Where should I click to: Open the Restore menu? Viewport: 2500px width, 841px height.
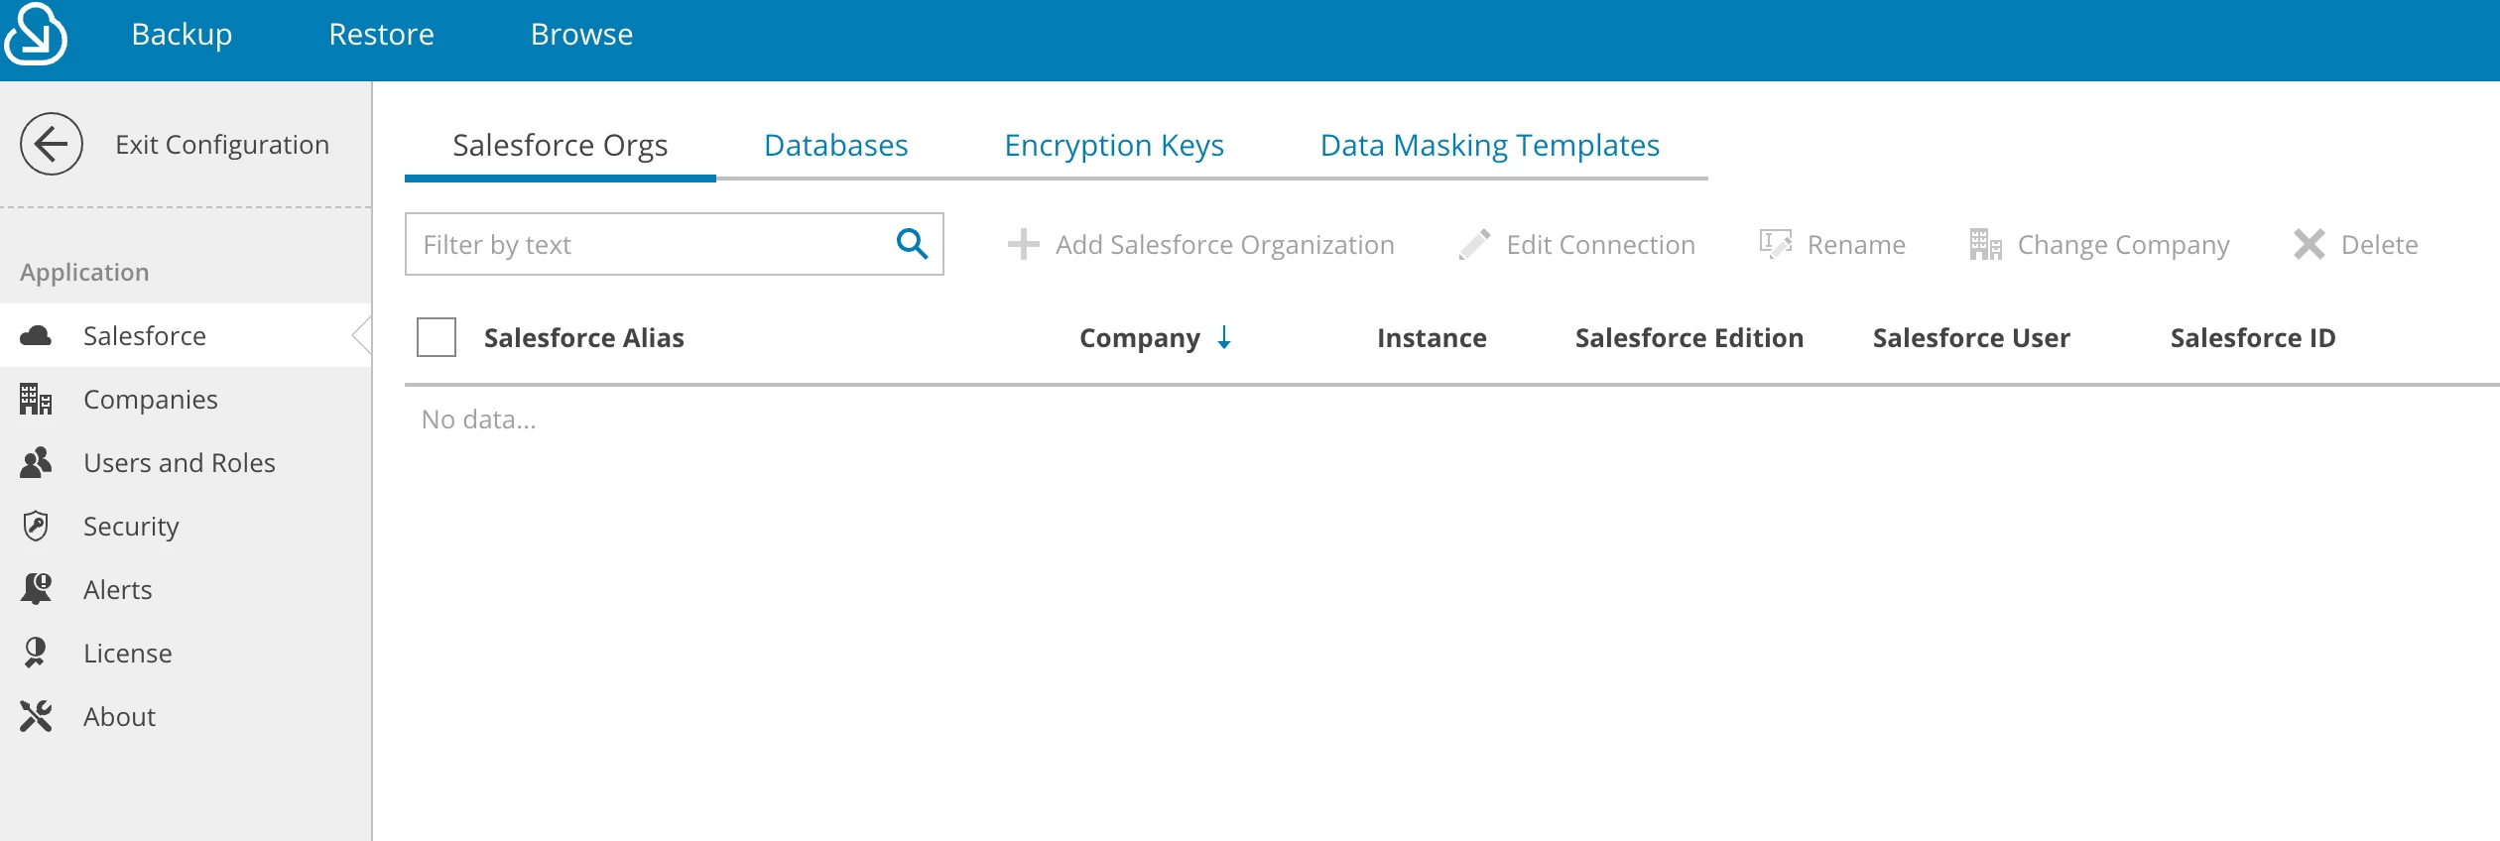[x=381, y=35]
